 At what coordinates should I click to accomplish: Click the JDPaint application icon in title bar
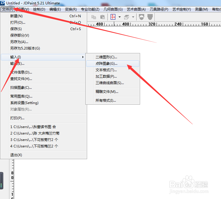coord(2,3)
